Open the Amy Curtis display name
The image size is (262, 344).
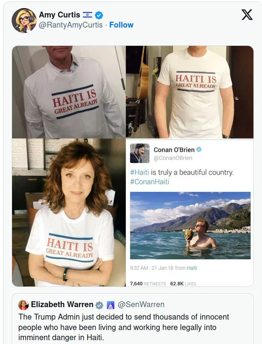click(x=59, y=15)
